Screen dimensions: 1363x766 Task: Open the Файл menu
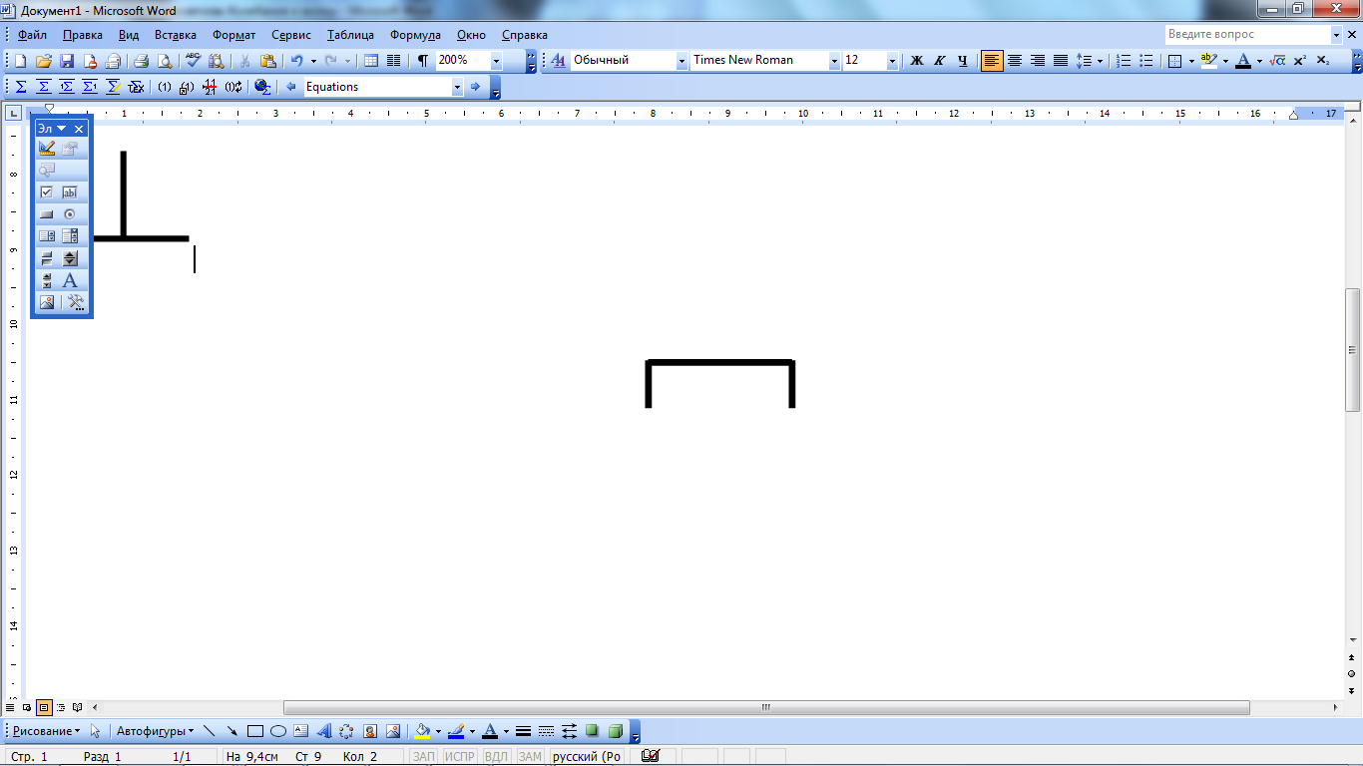(x=32, y=35)
